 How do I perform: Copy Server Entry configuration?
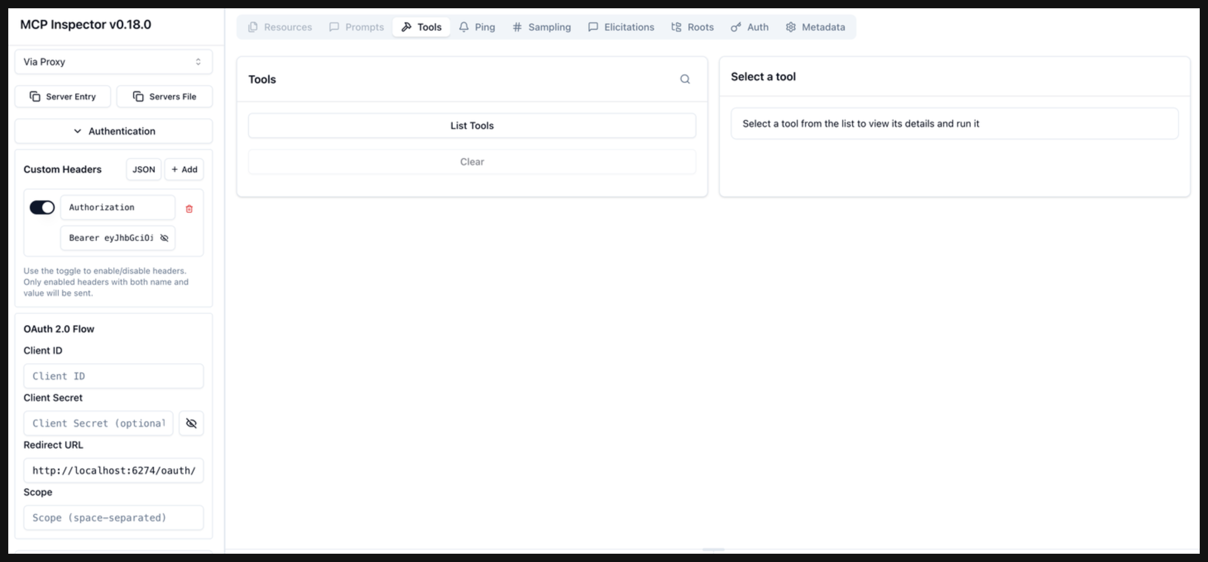click(63, 97)
